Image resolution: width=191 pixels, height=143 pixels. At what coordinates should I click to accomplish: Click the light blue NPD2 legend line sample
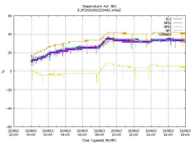point(178,27)
